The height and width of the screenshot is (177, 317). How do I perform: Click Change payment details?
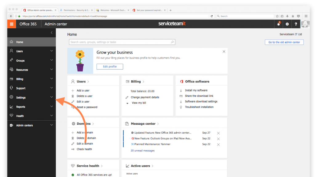(x=145, y=97)
